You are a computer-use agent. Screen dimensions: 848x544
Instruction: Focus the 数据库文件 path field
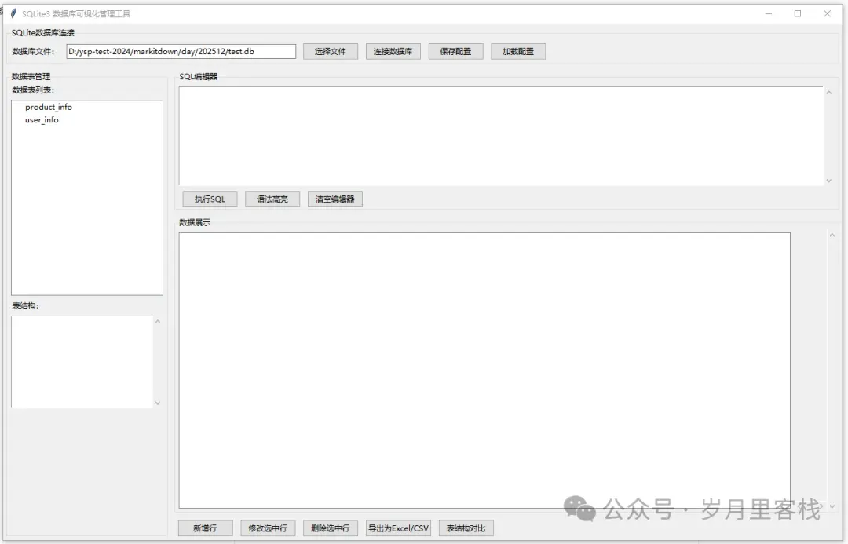pyautogui.click(x=181, y=51)
